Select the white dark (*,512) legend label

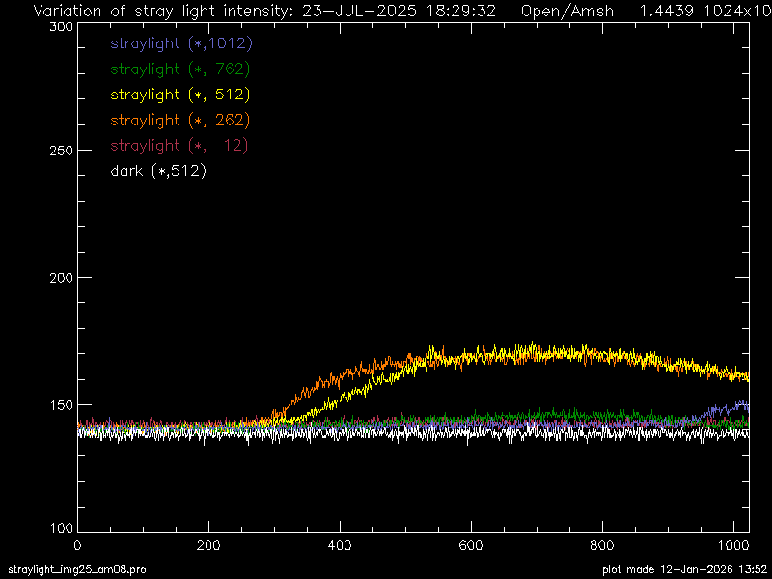pyautogui.click(x=158, y=171)
